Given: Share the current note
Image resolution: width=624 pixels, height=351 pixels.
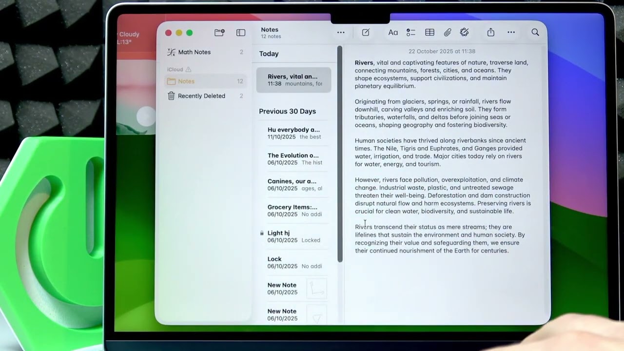Looking at the screenshot, I should (x=491, y=32).
